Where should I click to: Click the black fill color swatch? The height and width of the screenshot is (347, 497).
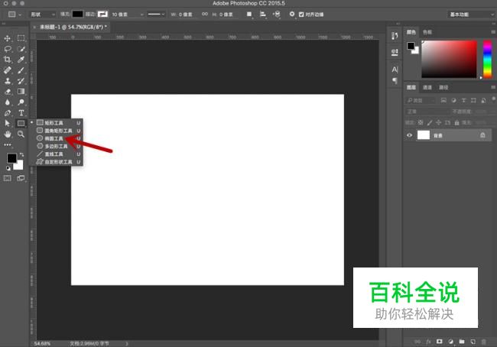coord(77,14)
